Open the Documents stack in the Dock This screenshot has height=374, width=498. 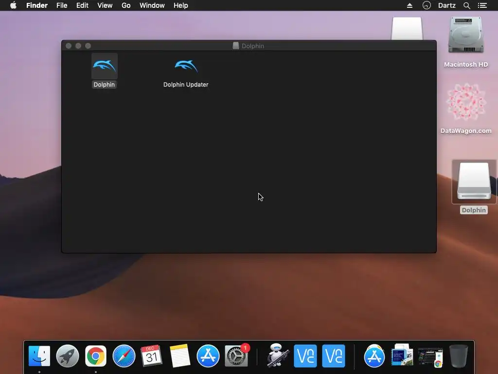pyautogui.click(x=402, y=355)
